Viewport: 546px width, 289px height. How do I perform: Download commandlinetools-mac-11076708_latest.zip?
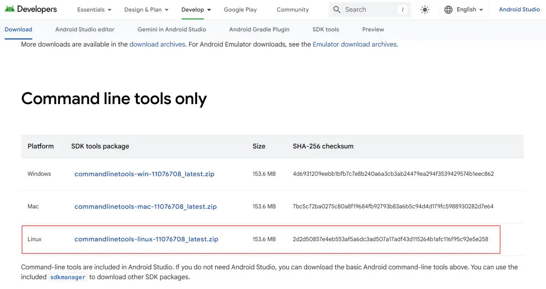pos(146,207)
